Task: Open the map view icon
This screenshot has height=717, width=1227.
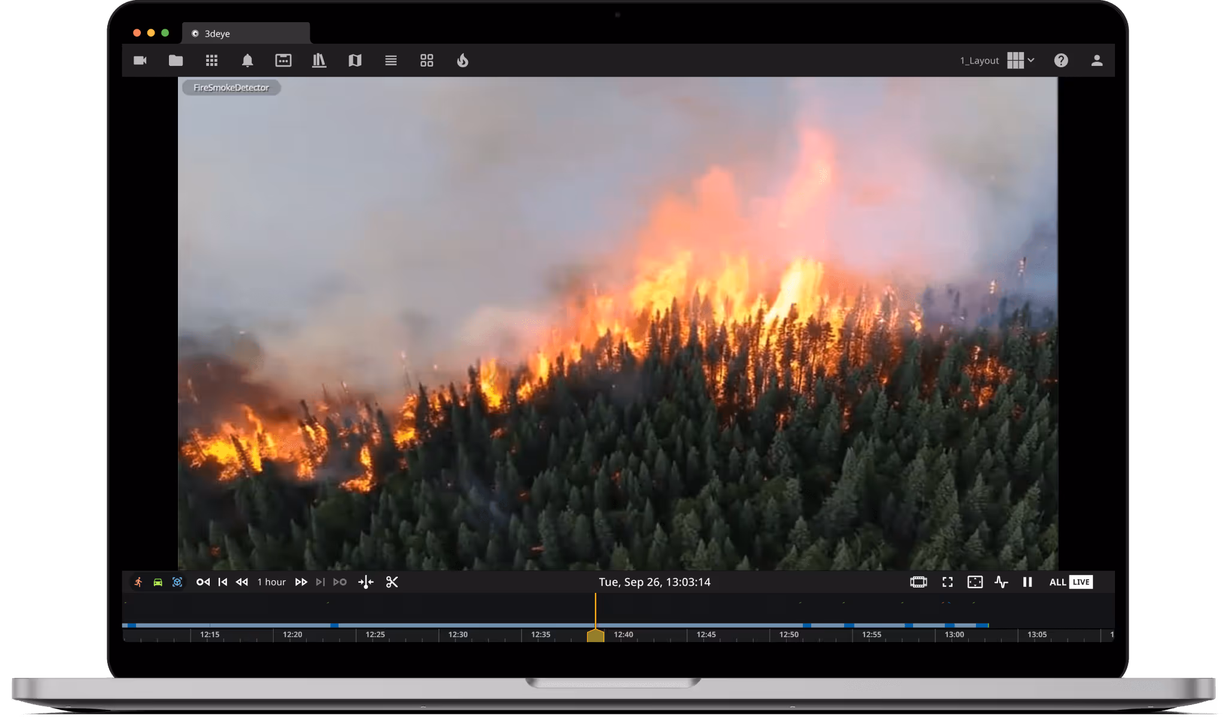Action: (355, 61)
